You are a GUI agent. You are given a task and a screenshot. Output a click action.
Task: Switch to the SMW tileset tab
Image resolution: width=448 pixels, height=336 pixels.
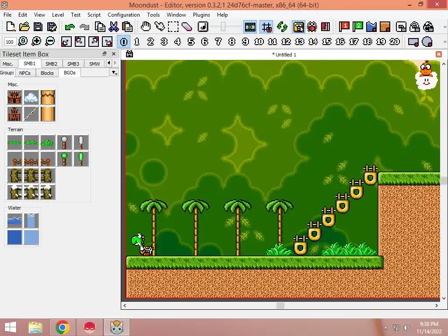pyautogui.click(x=94, y=64)
